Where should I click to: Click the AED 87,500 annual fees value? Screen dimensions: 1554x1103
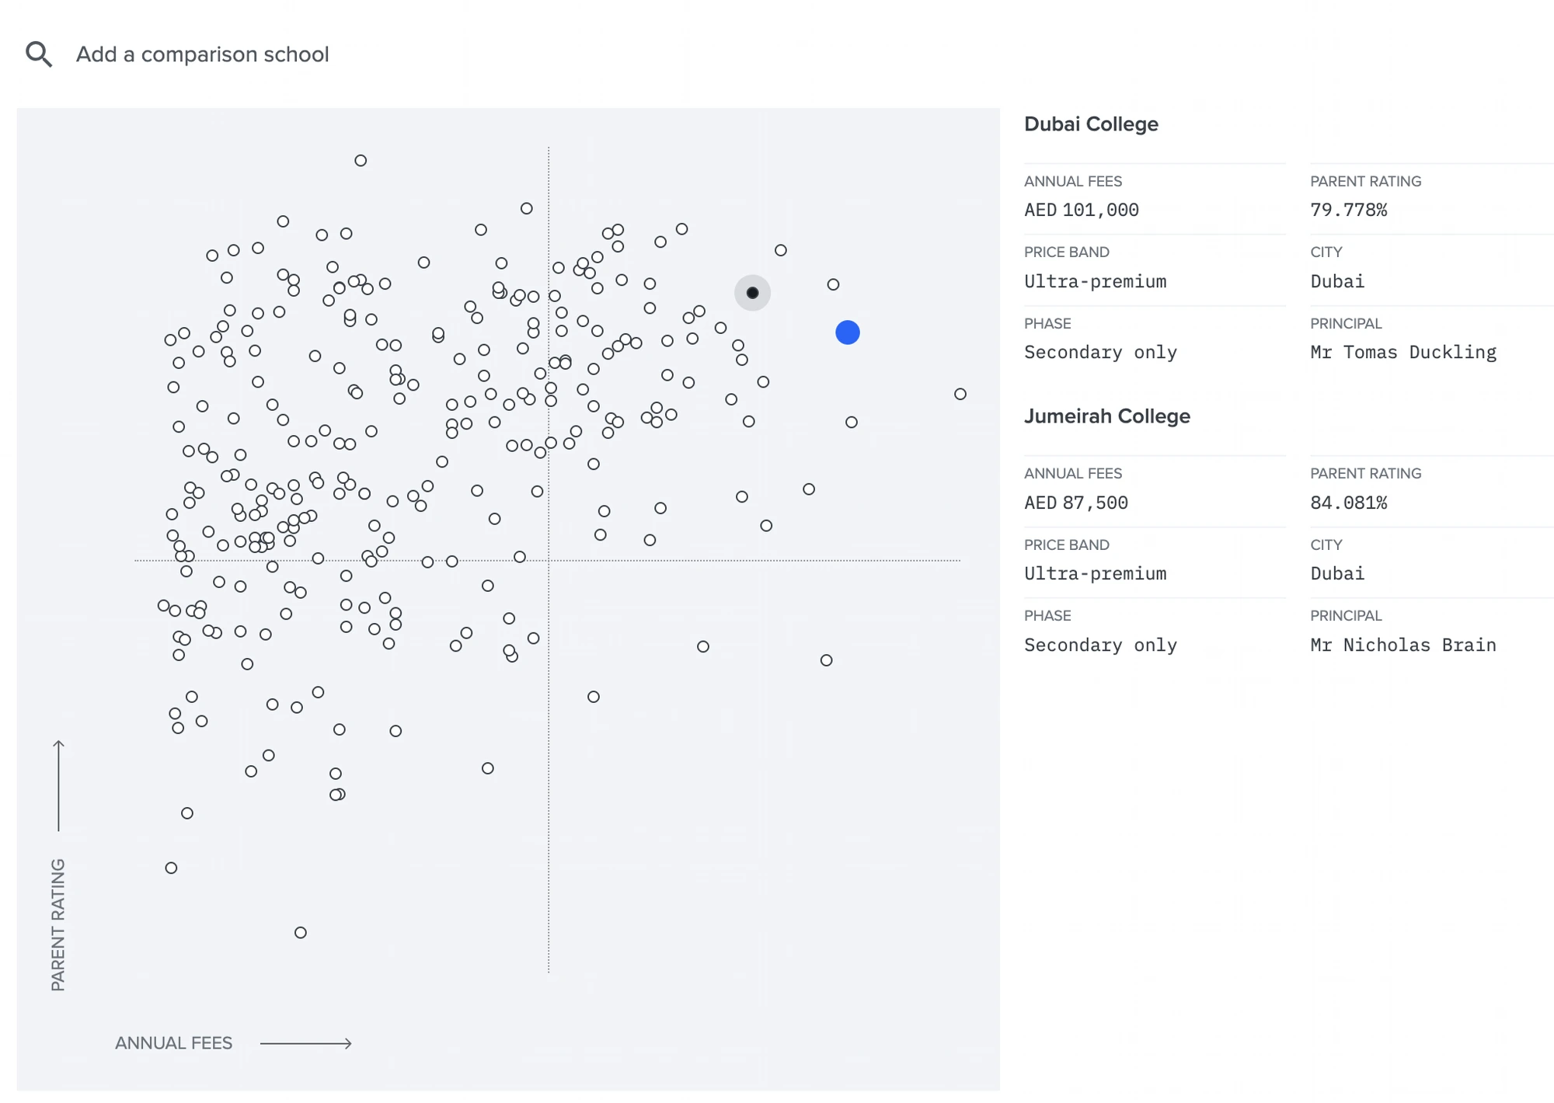[1076, 503]
